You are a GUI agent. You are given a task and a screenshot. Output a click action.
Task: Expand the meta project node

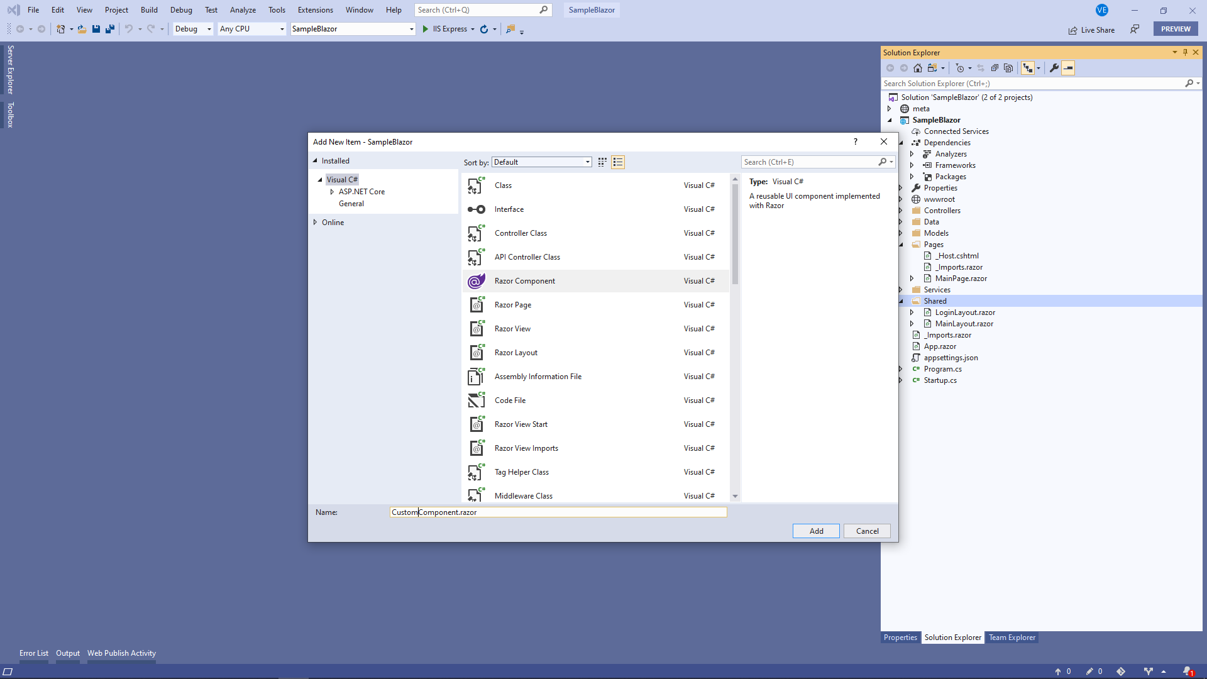(890, 109)
